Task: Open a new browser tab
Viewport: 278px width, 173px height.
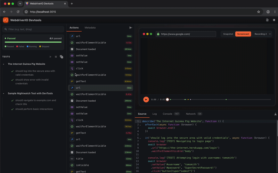Action: click(72, 3)
